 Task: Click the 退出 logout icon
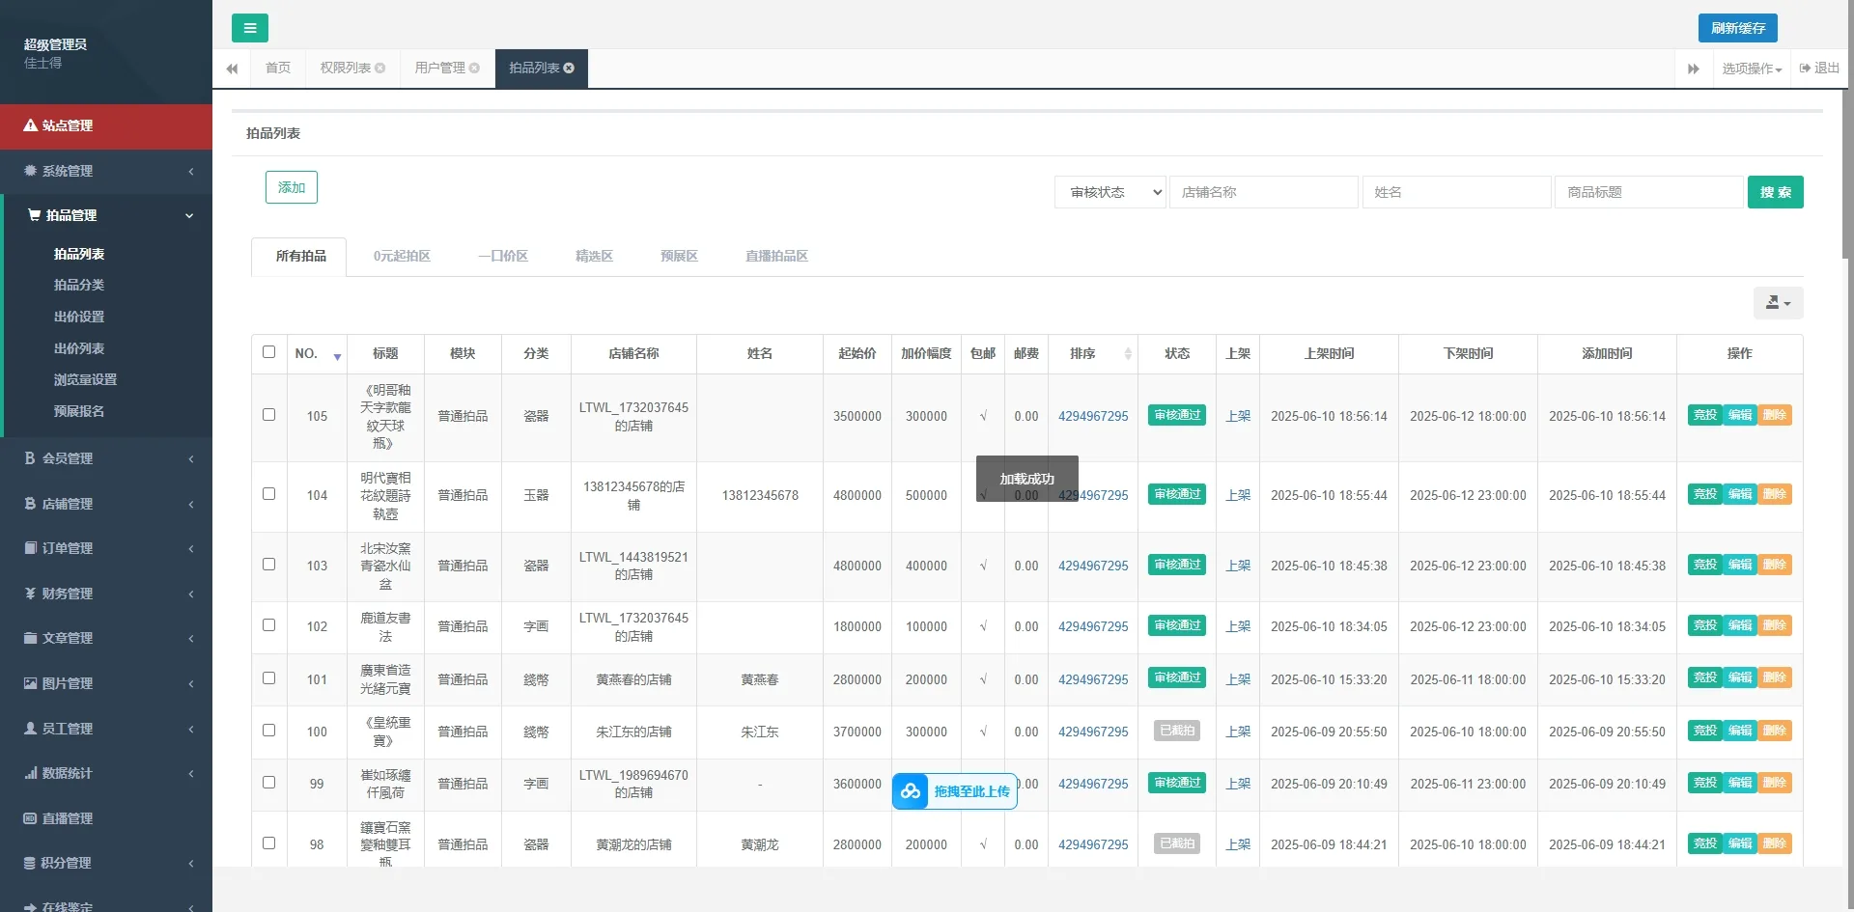pyautogui.click(x=1805, y=69)
